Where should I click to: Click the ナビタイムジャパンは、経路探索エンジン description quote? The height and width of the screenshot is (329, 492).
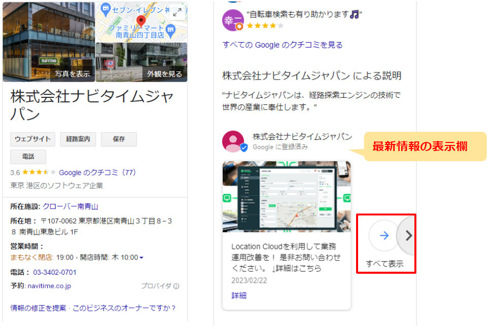311,101
